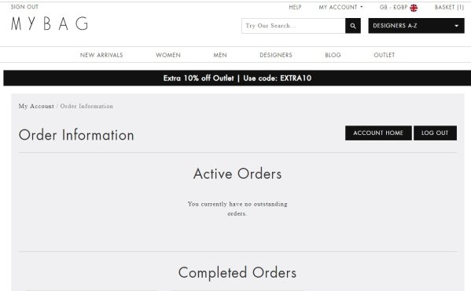Focus the Try Our Search field
471x291 pixels.
tap(293, 26)
